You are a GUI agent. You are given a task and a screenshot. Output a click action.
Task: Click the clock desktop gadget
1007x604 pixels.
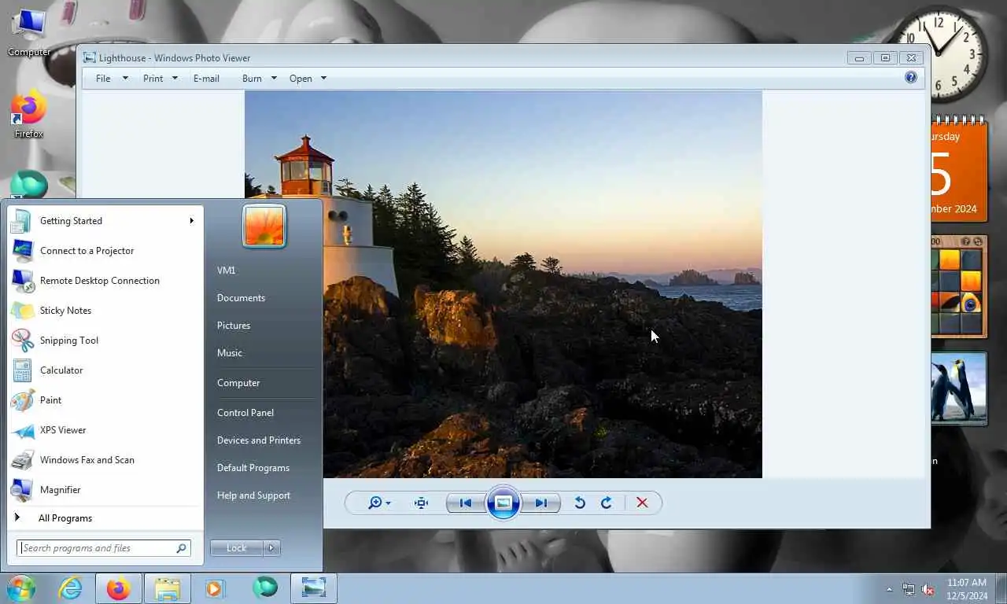point(941,53)
